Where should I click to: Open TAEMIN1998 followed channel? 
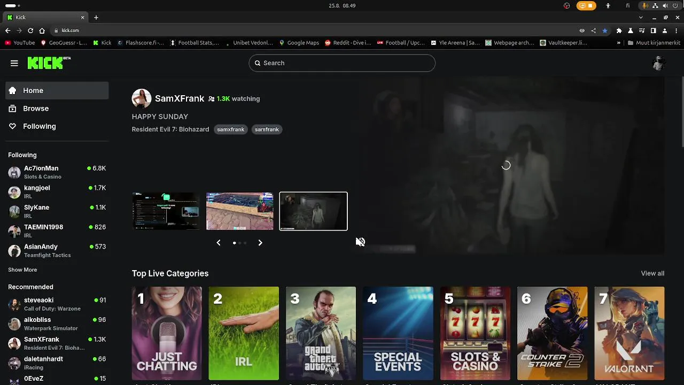57,231
